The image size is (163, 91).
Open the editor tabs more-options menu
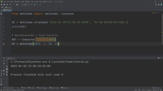[x=161, y=10]
